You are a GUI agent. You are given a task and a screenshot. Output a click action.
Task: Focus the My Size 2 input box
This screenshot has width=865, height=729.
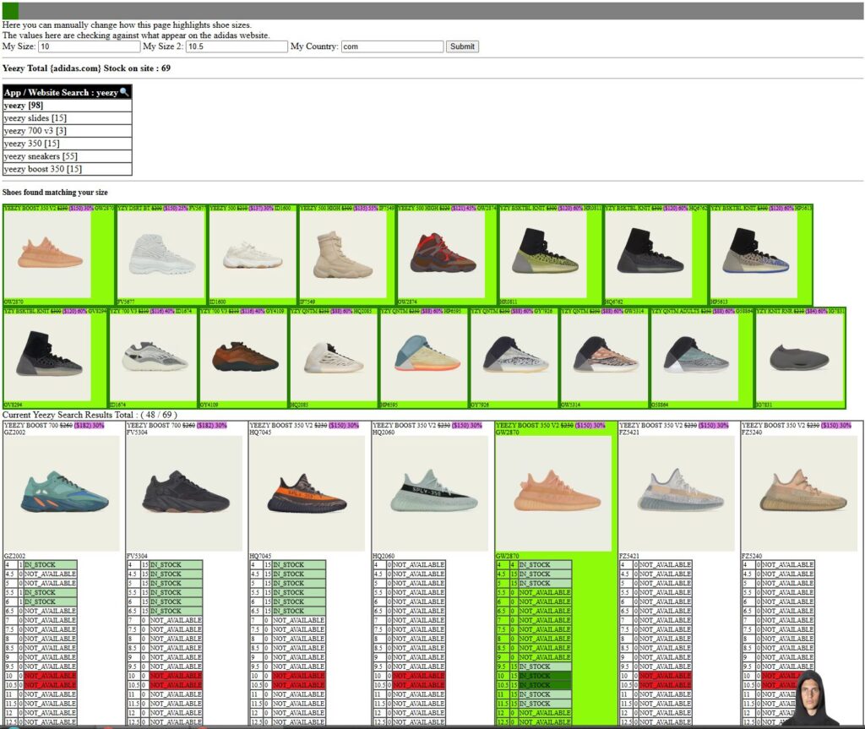tap(237, 47)
